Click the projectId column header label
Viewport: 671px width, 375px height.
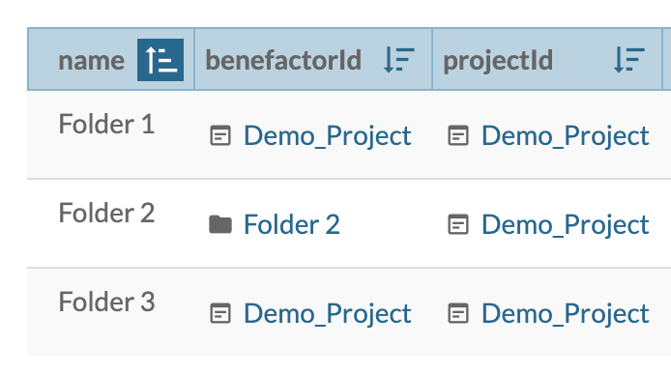pyautogui.click(x=498, y=61)
